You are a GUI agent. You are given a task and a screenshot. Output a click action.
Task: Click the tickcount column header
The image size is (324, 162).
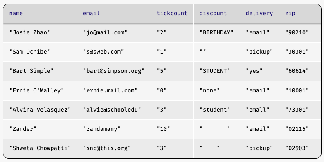172,13
